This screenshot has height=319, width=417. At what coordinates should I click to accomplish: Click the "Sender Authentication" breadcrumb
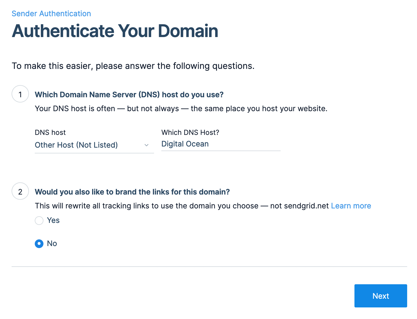coord(51,13)
